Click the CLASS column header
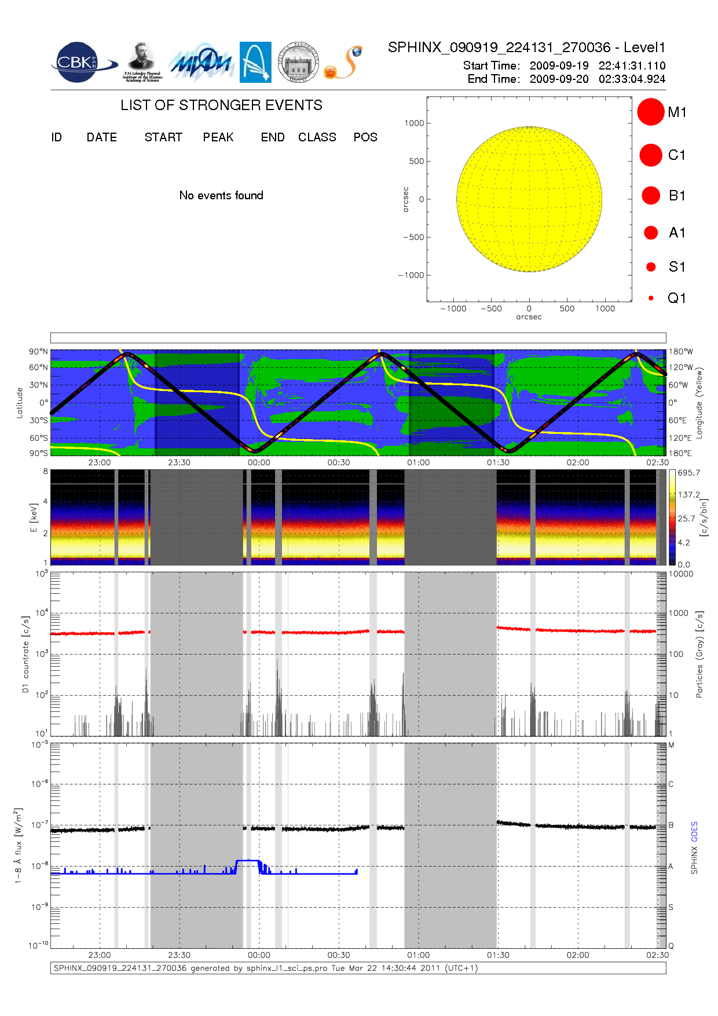 [x=317, y=137]
